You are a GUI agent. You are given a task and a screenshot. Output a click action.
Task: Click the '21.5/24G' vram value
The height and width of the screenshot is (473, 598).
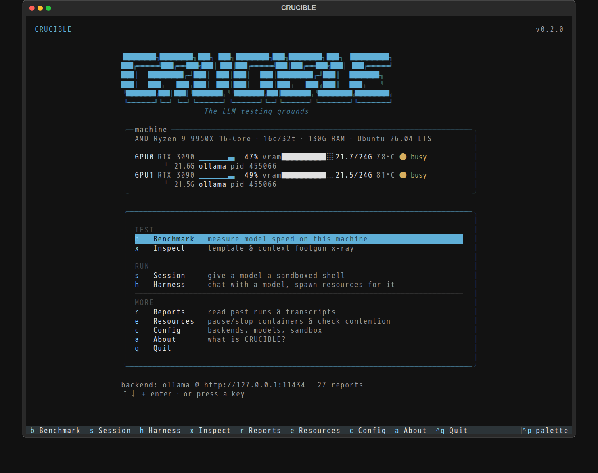(x=354, y=175)
